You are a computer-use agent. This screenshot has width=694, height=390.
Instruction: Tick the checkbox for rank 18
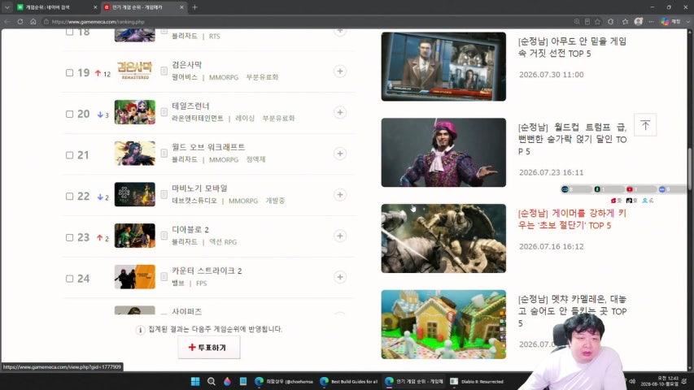69,32
